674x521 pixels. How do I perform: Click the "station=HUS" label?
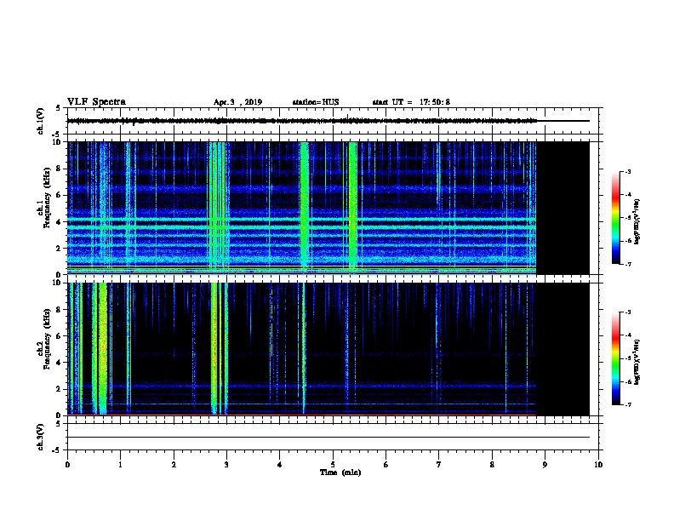pos(316,102)
